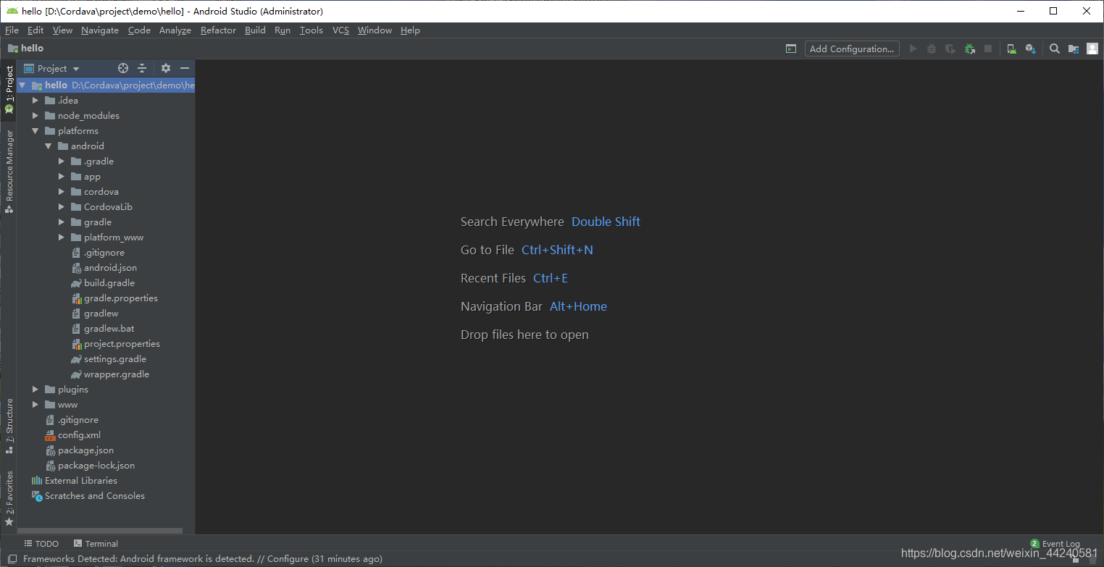
Task: Expand the .gradle folder
Action: pos(62,161)
